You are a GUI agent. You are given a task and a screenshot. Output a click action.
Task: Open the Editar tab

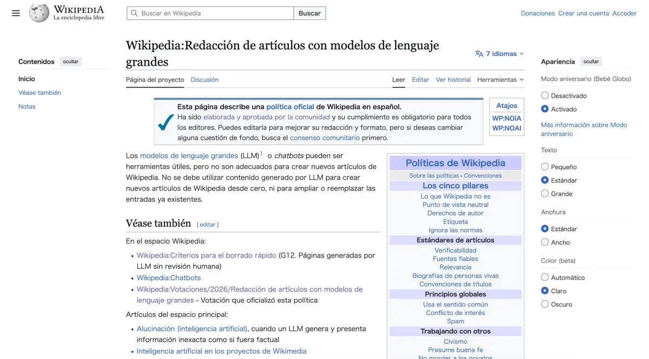pyautogui.click(x=420, y=79)
